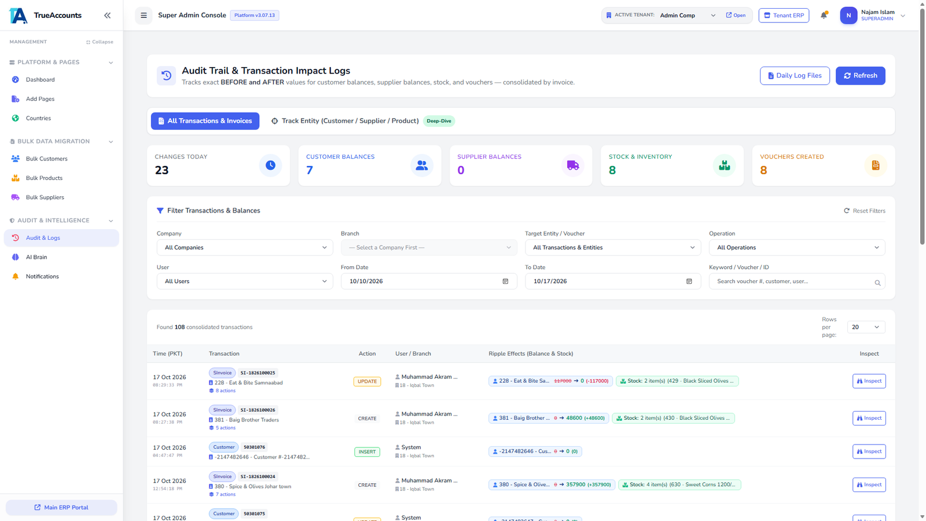Change the rows per page dropdown
The image size is (926, 521).
click(x=866, y=327)
